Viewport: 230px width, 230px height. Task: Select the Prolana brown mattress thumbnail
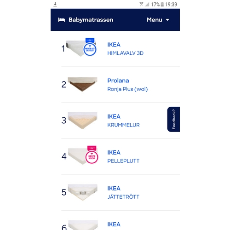coord(82,84)
